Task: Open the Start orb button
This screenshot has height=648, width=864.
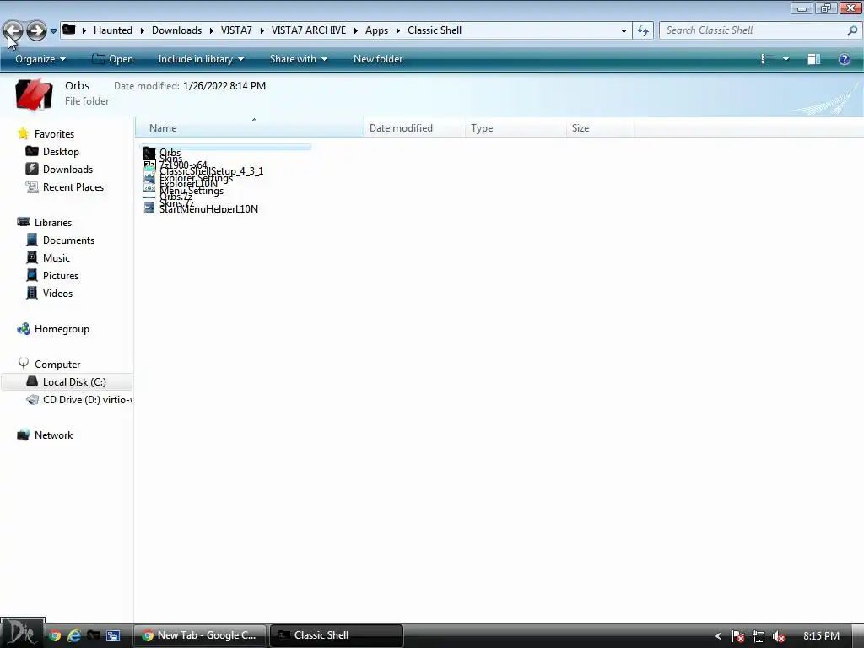Action: coord(22,633)
